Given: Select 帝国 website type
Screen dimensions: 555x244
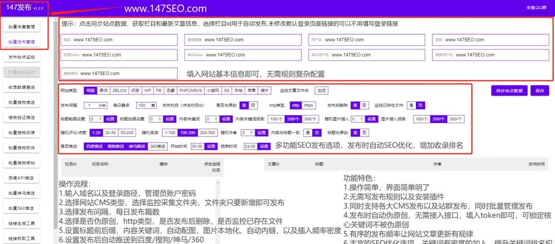Looking at the screenshot, I should coord(90,91).
